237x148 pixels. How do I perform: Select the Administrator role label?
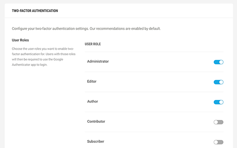point(98,62)
